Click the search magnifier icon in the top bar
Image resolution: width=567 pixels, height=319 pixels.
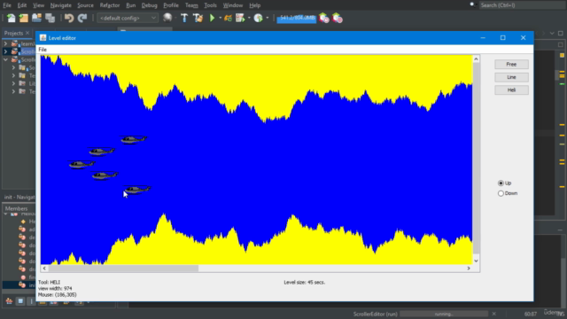point(472,5)
